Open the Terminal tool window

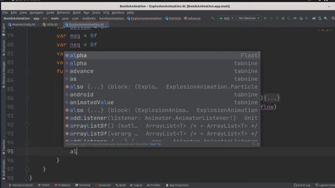83,185
